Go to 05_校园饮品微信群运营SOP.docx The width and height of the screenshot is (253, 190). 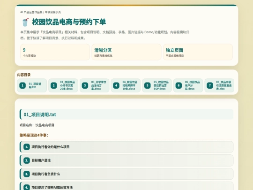pos(157,85)
